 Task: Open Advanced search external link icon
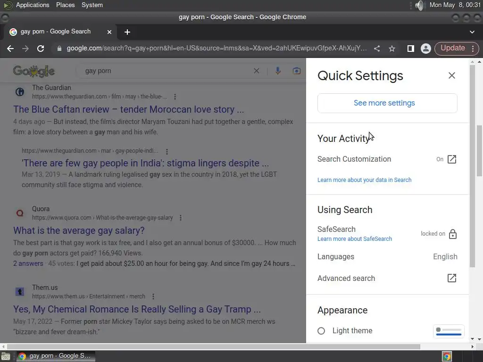[451, 278]
